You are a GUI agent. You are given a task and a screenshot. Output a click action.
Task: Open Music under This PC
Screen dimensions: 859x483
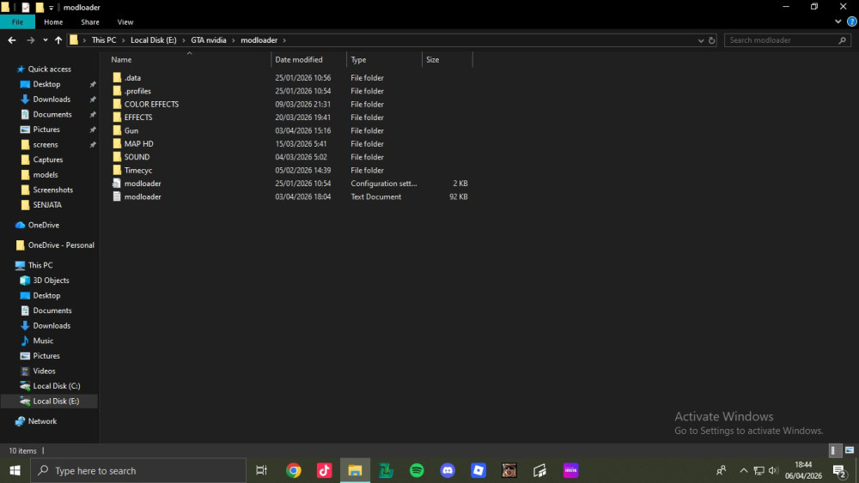tap(43, 341)
